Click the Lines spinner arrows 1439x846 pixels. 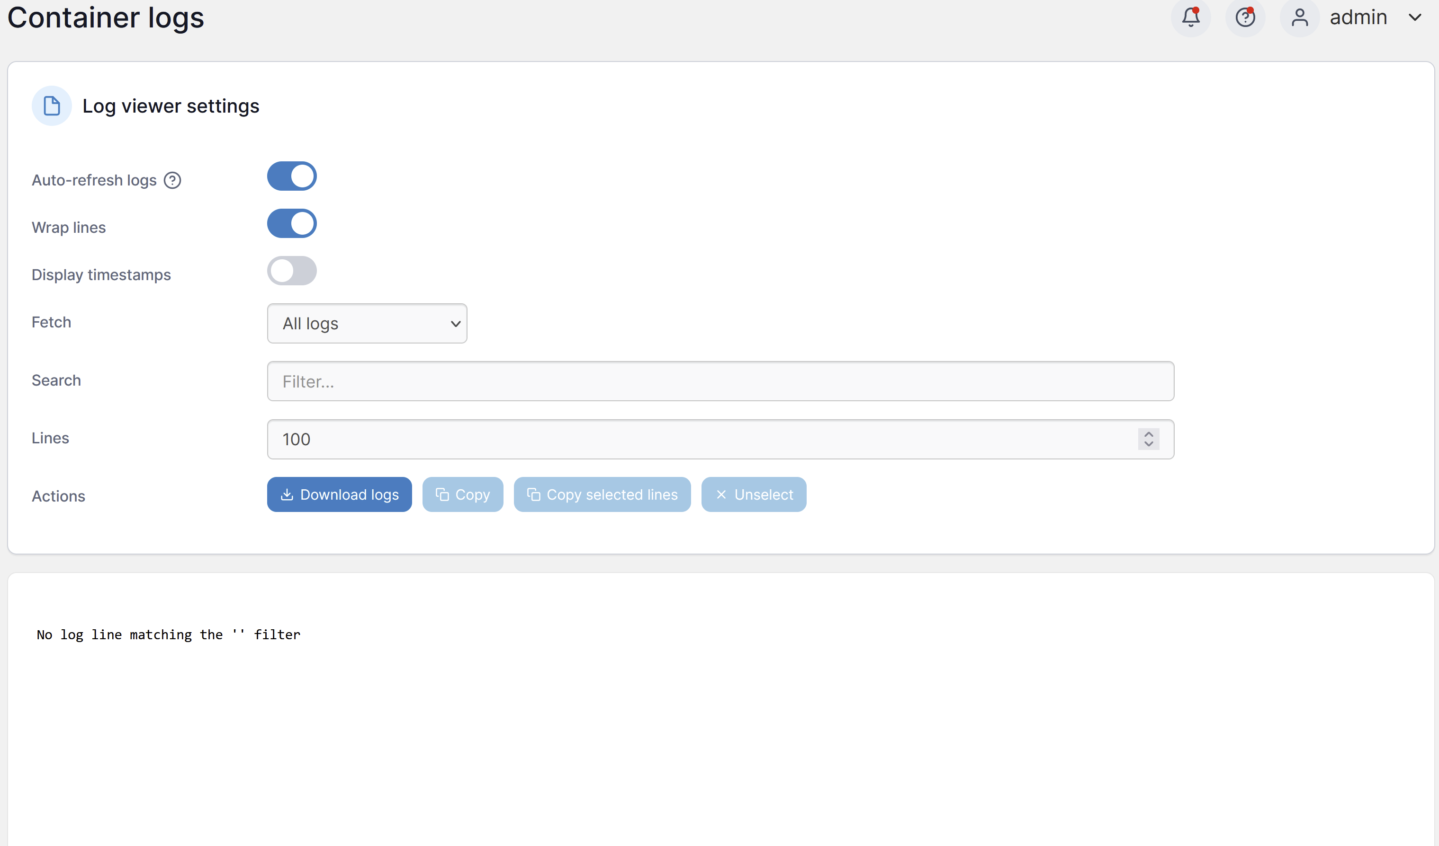(x=1148, y=439)
